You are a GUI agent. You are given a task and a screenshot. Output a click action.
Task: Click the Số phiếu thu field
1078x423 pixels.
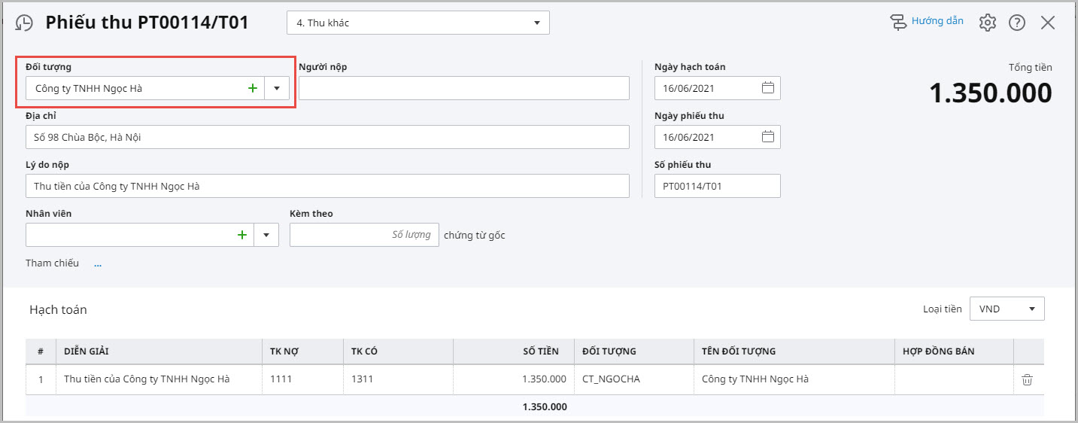pos(716,186)
